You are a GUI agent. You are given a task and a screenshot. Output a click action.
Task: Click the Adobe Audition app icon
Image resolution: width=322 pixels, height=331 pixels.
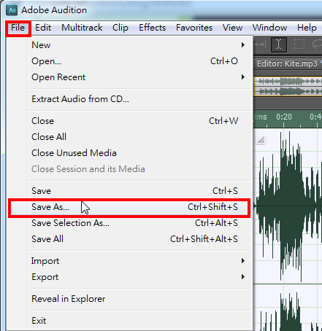click(x=12, y=10)
